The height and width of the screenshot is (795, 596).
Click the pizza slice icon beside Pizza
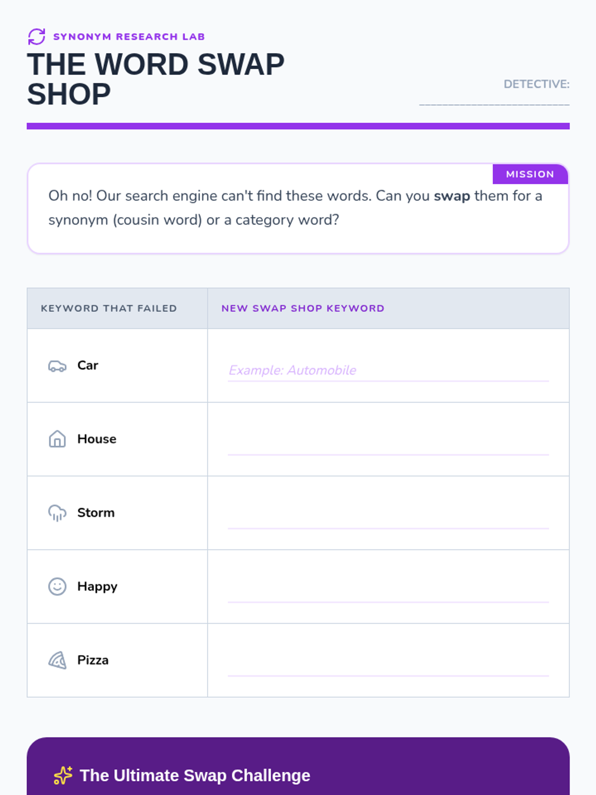point(57,660)
